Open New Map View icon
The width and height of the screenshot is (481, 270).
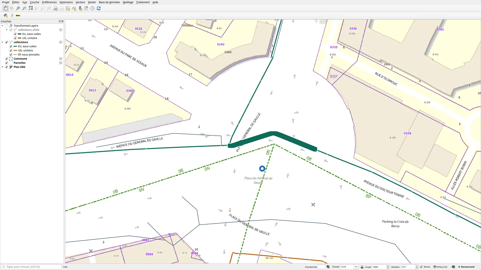tap(68, 8)
